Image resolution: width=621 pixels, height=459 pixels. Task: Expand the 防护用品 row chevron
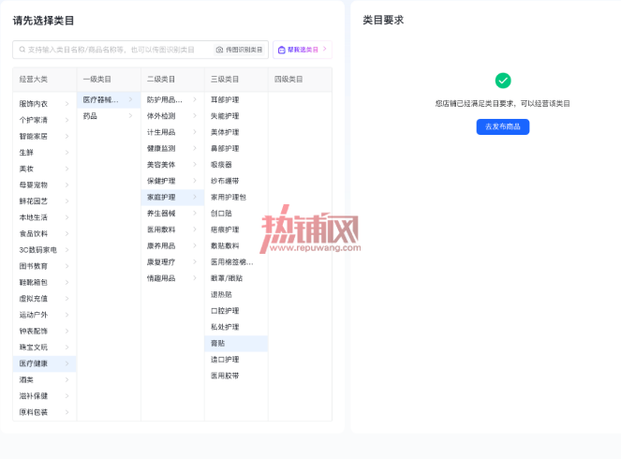click(195, 100)
